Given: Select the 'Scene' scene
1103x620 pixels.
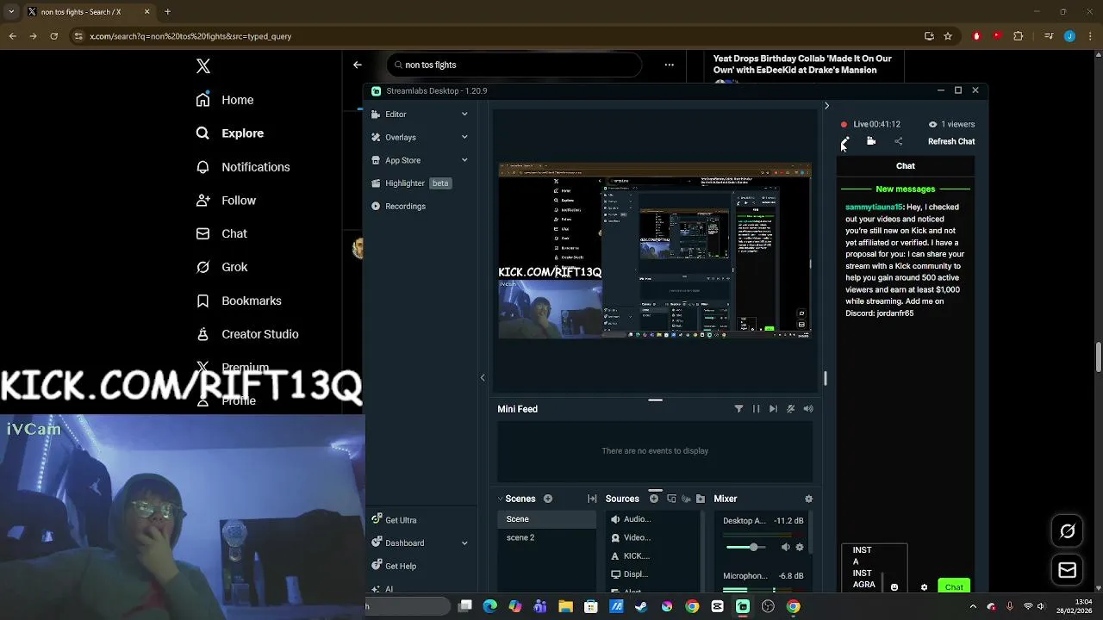Looking at the screenshot, I should click(546, 519).
